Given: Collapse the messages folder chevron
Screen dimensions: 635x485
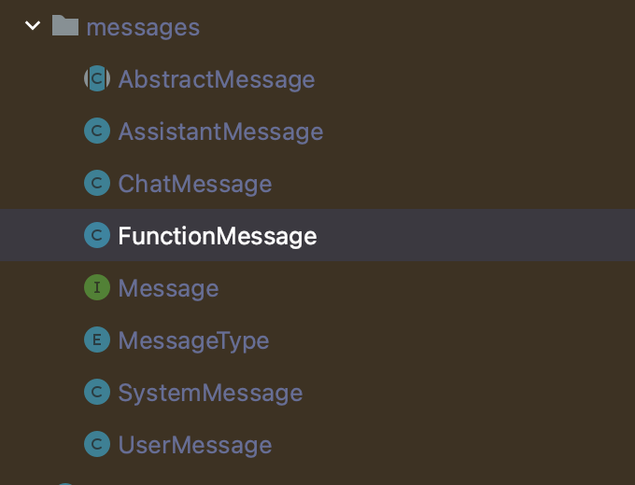Looking at the screenshot, I should click(34, 26).
